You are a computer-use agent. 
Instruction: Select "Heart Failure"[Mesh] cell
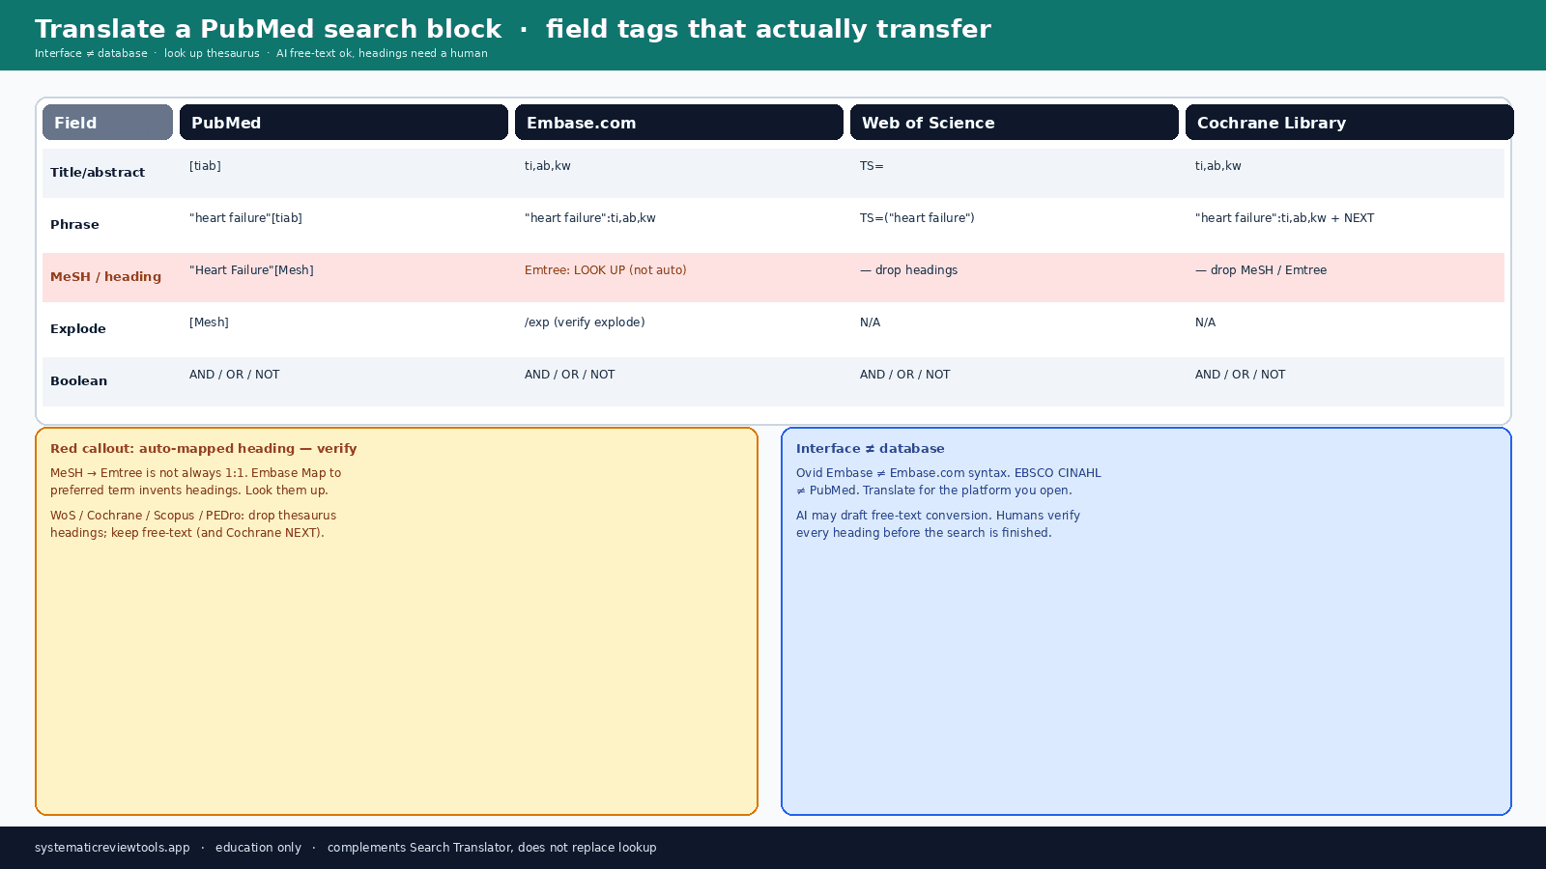click(x=251, y=270)
